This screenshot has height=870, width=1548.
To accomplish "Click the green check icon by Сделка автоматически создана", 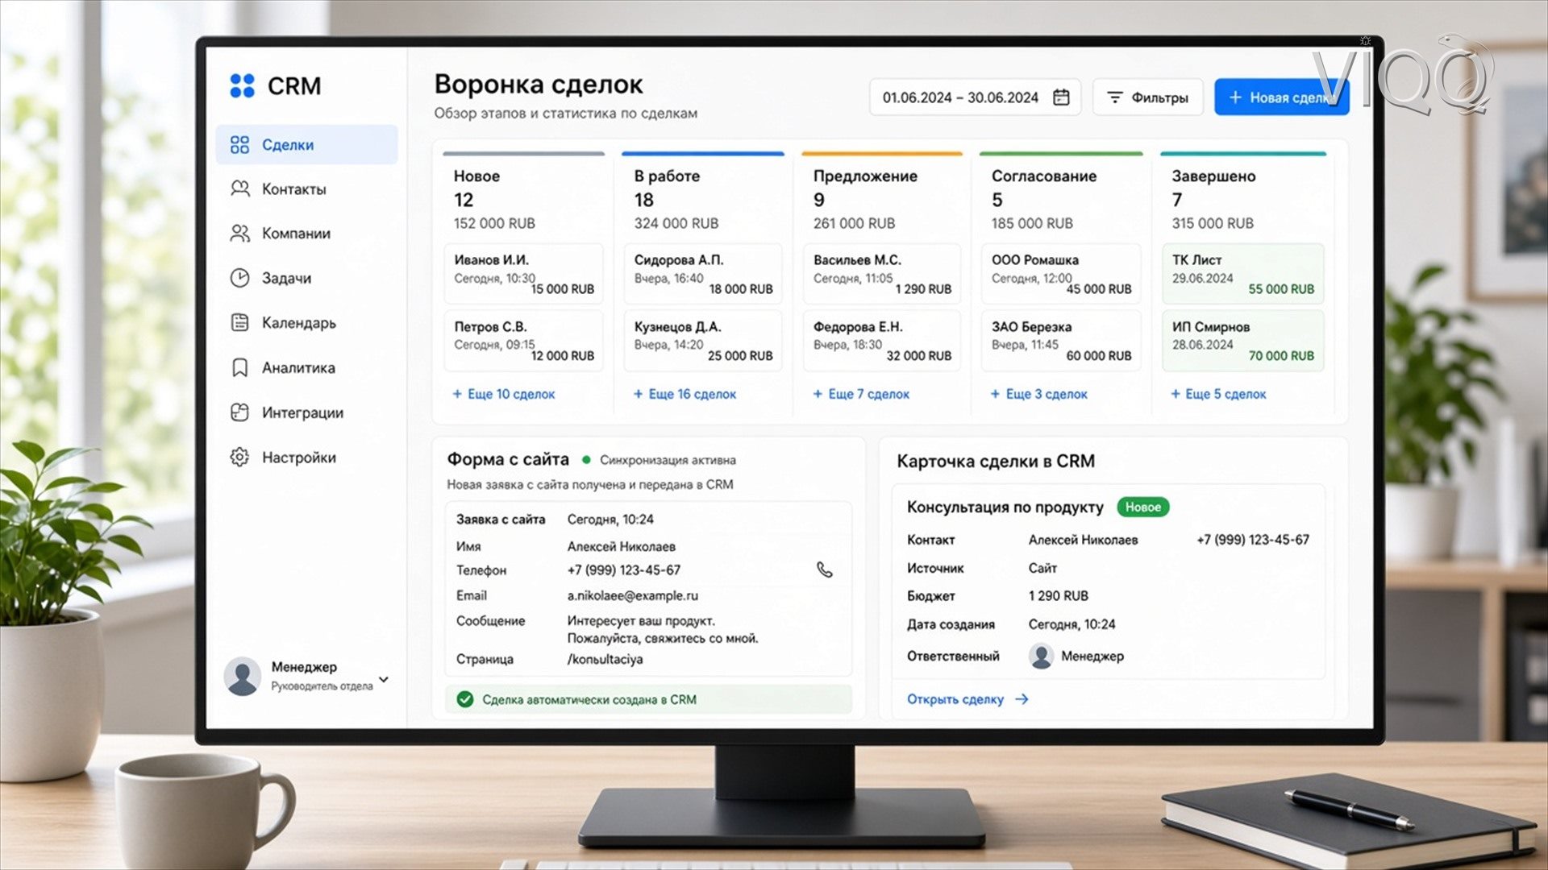I will pos(465,699).
